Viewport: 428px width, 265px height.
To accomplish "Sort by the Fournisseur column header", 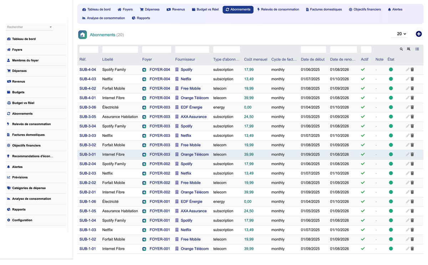I will click(185, 60).
